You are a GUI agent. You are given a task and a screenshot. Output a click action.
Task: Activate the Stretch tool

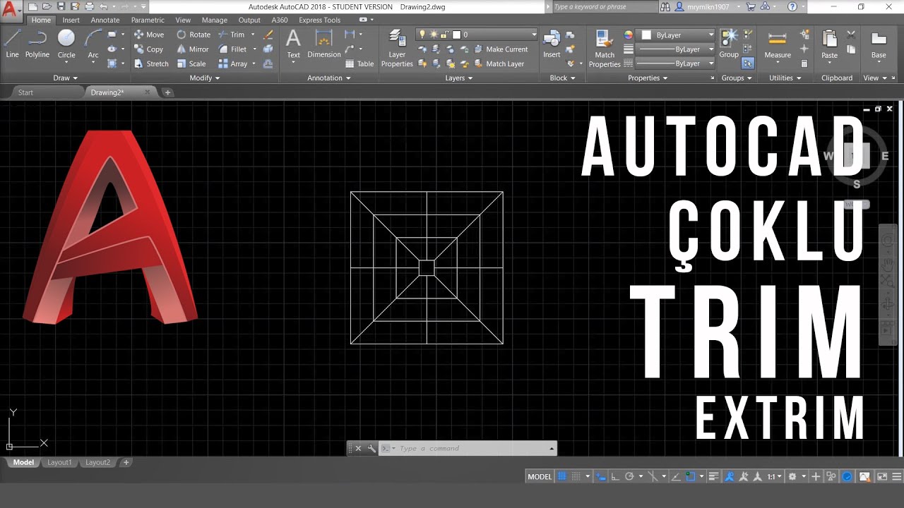point(151,64)
